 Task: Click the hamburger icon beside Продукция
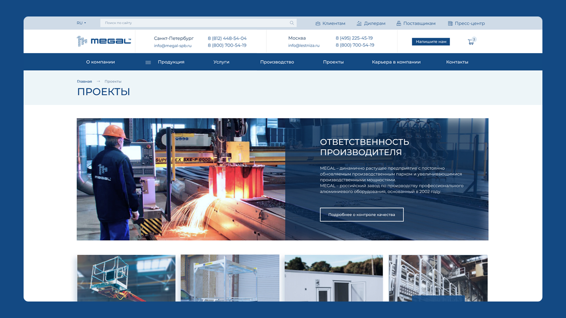tap(148, 62)
